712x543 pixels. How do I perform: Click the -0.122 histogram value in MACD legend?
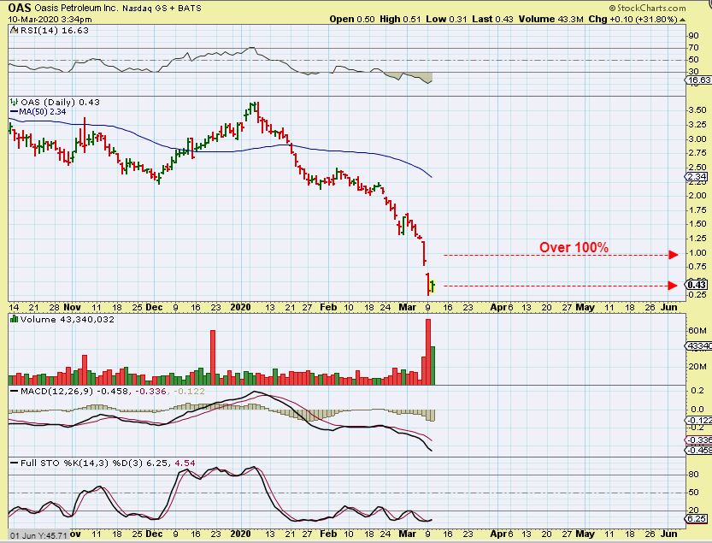tap(189, 392)
